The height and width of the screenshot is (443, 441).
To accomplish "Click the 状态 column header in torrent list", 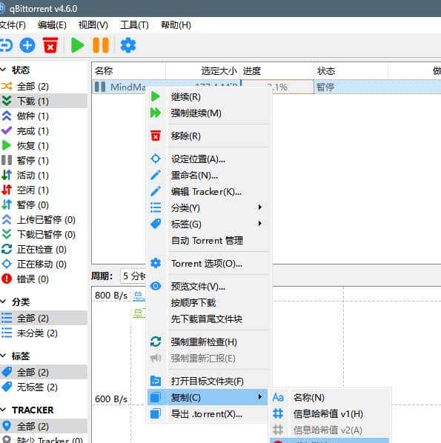I will pyautogui.click(x=351, y=70).
